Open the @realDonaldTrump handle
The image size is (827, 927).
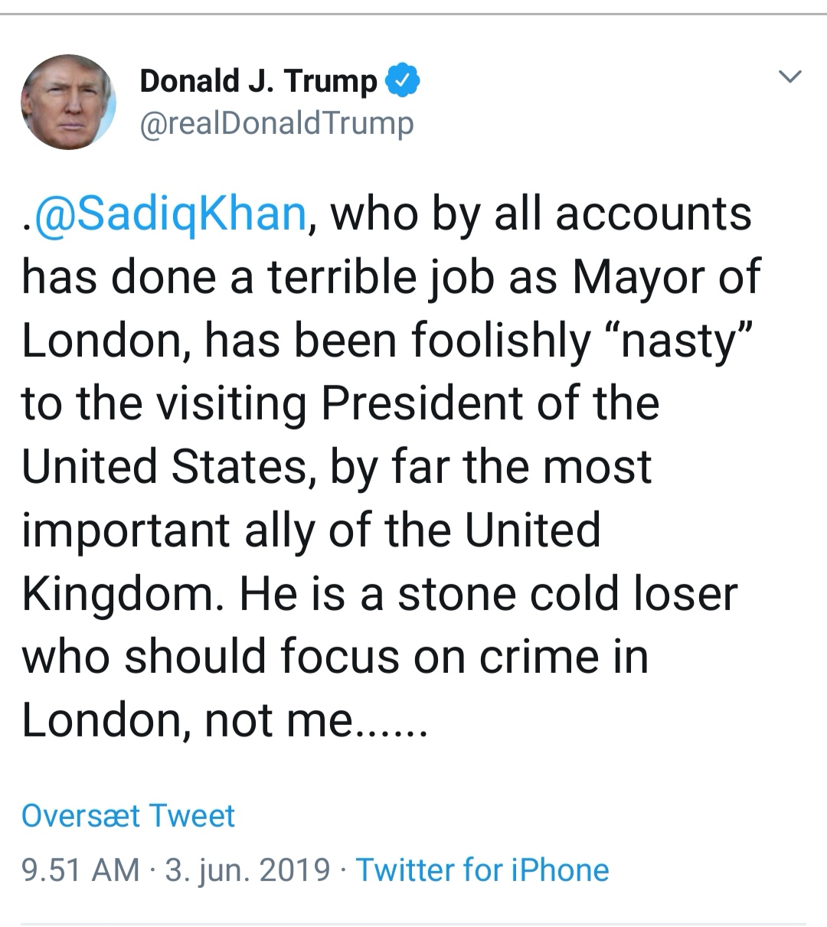[276, 123]
